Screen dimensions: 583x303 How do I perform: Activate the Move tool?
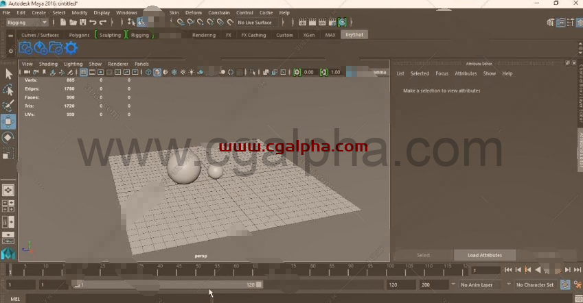coord(8,121)
